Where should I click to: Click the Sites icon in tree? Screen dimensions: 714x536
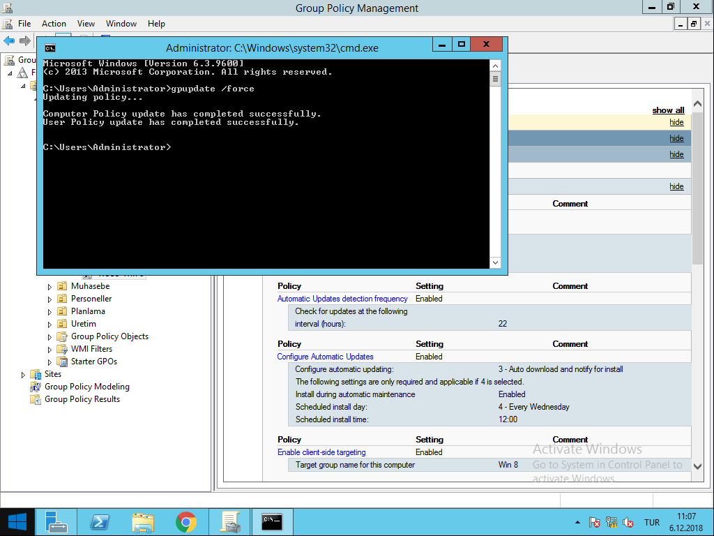click(36, 374)
